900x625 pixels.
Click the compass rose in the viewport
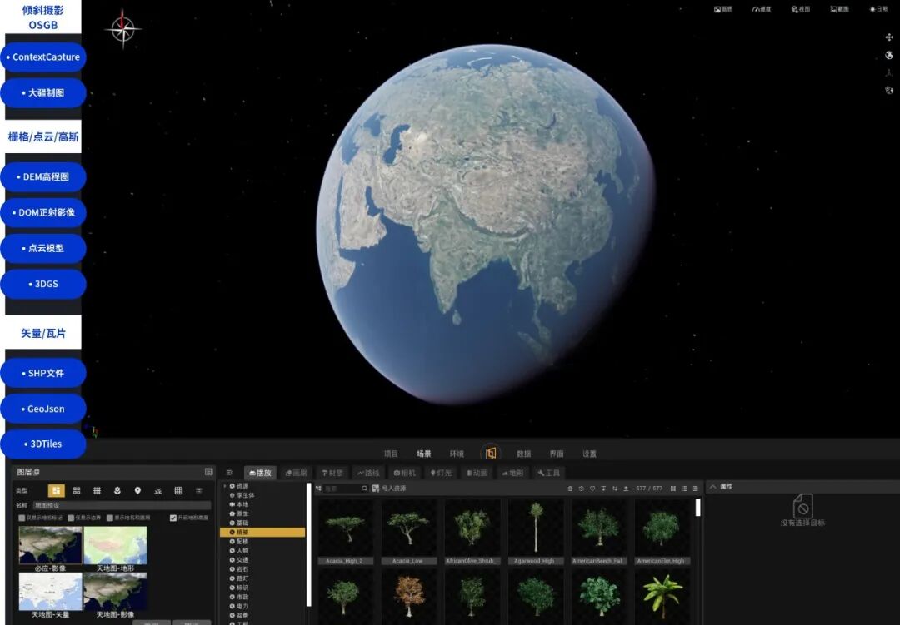(x=122, y=28)
